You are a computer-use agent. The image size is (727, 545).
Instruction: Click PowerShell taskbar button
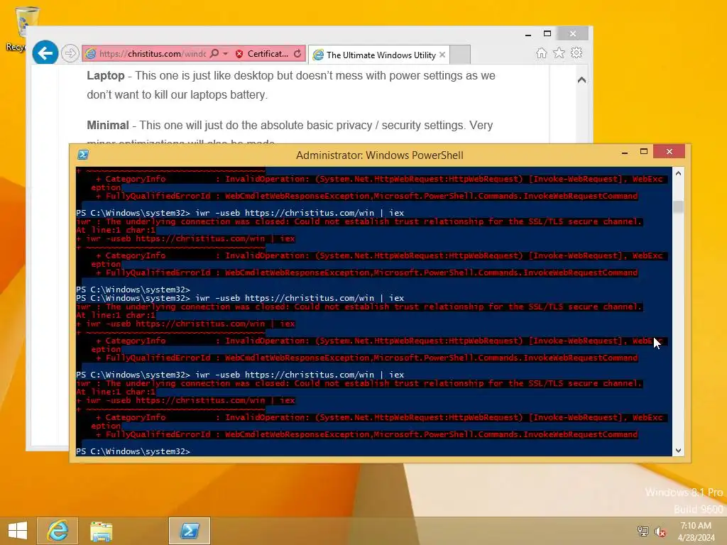pos(190,531)
